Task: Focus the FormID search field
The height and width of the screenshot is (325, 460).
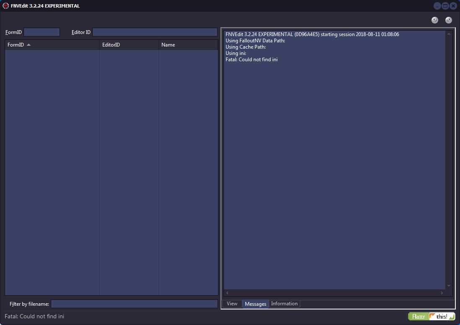Action: 42,32
